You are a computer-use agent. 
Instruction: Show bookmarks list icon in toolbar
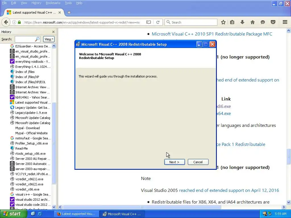coord(232,22)
